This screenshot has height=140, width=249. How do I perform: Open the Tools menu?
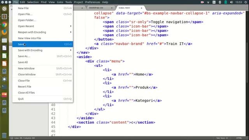coord(68,2)
